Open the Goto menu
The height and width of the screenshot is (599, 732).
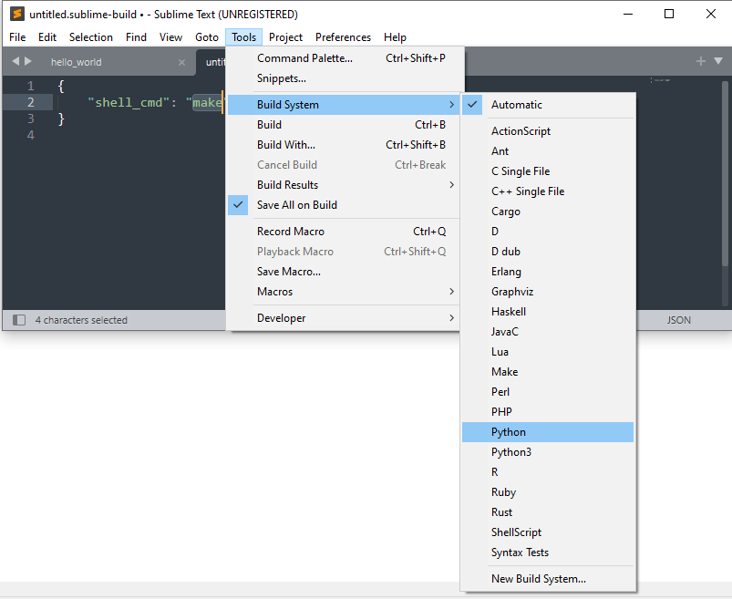pos(207,37)
